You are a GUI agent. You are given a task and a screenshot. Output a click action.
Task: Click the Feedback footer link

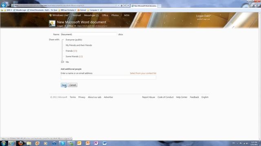tap(194, 97)
